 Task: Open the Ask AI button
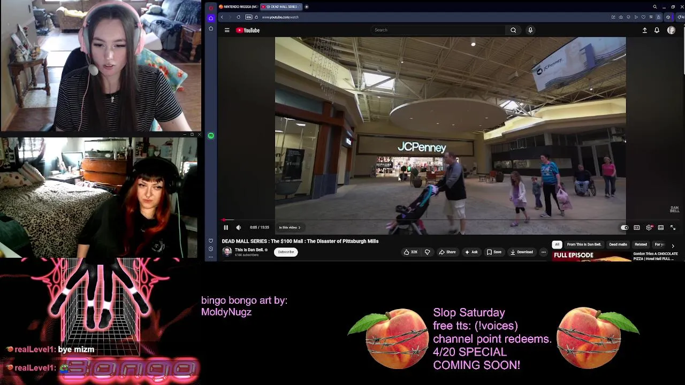click(x=471, y=252)
